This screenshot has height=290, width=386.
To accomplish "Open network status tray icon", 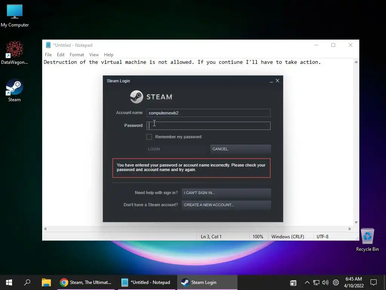I will (316, 282).
